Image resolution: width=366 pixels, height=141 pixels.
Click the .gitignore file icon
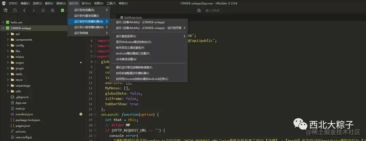13,97
